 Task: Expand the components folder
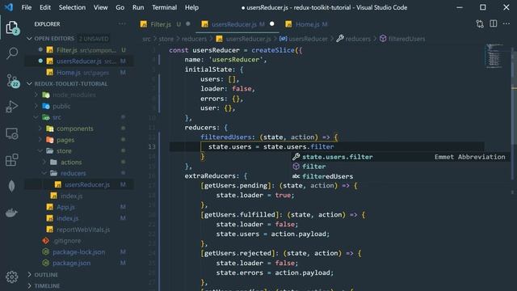click(75, 129)
